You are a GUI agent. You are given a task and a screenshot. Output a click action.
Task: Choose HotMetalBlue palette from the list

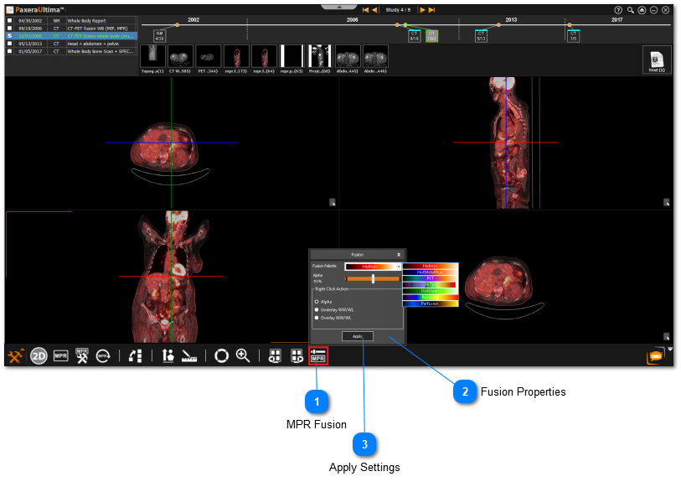tap(431, 272)
